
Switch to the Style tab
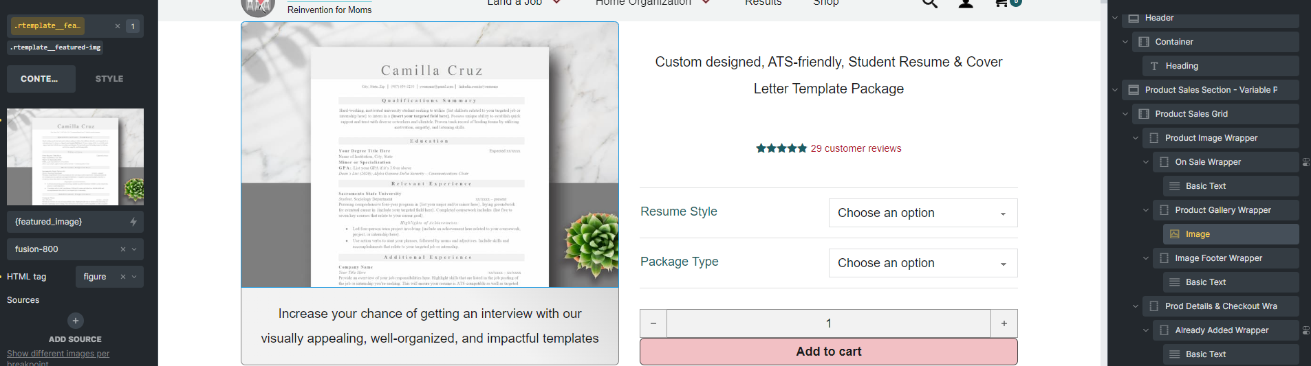point(109,79)
